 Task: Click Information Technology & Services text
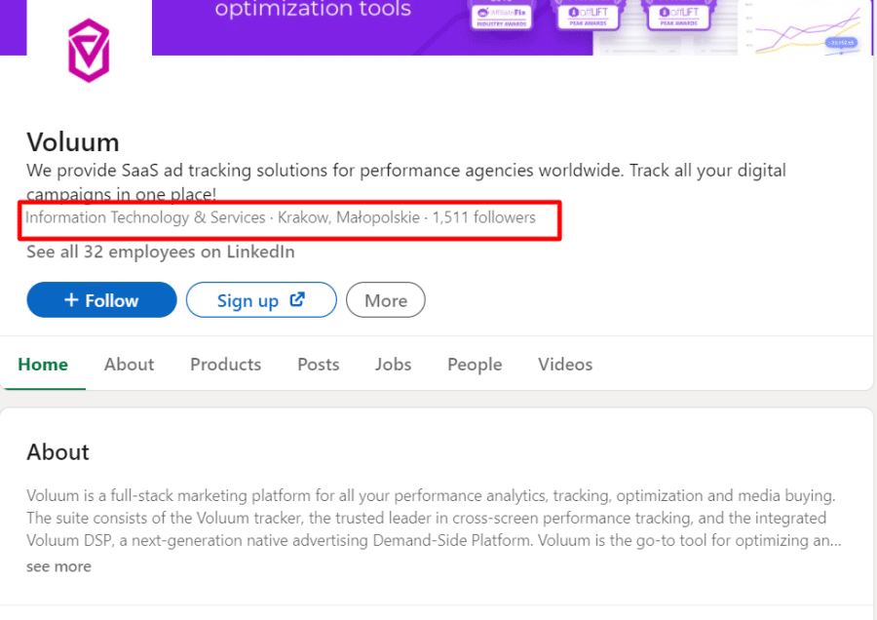coord(145,217)
